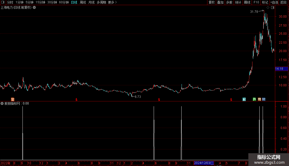Expand the 股朋指标网 indicator dropdown
This screenshot has width=289, height=166.
point(2,103)
